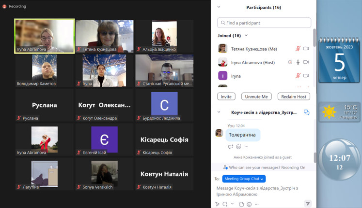362x208 pixels.
Task: Collapse the Participants (16) panel
Action: pos(219,7)
